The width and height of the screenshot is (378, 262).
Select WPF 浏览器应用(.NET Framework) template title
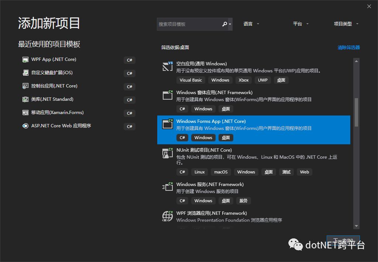pos(212,213)
